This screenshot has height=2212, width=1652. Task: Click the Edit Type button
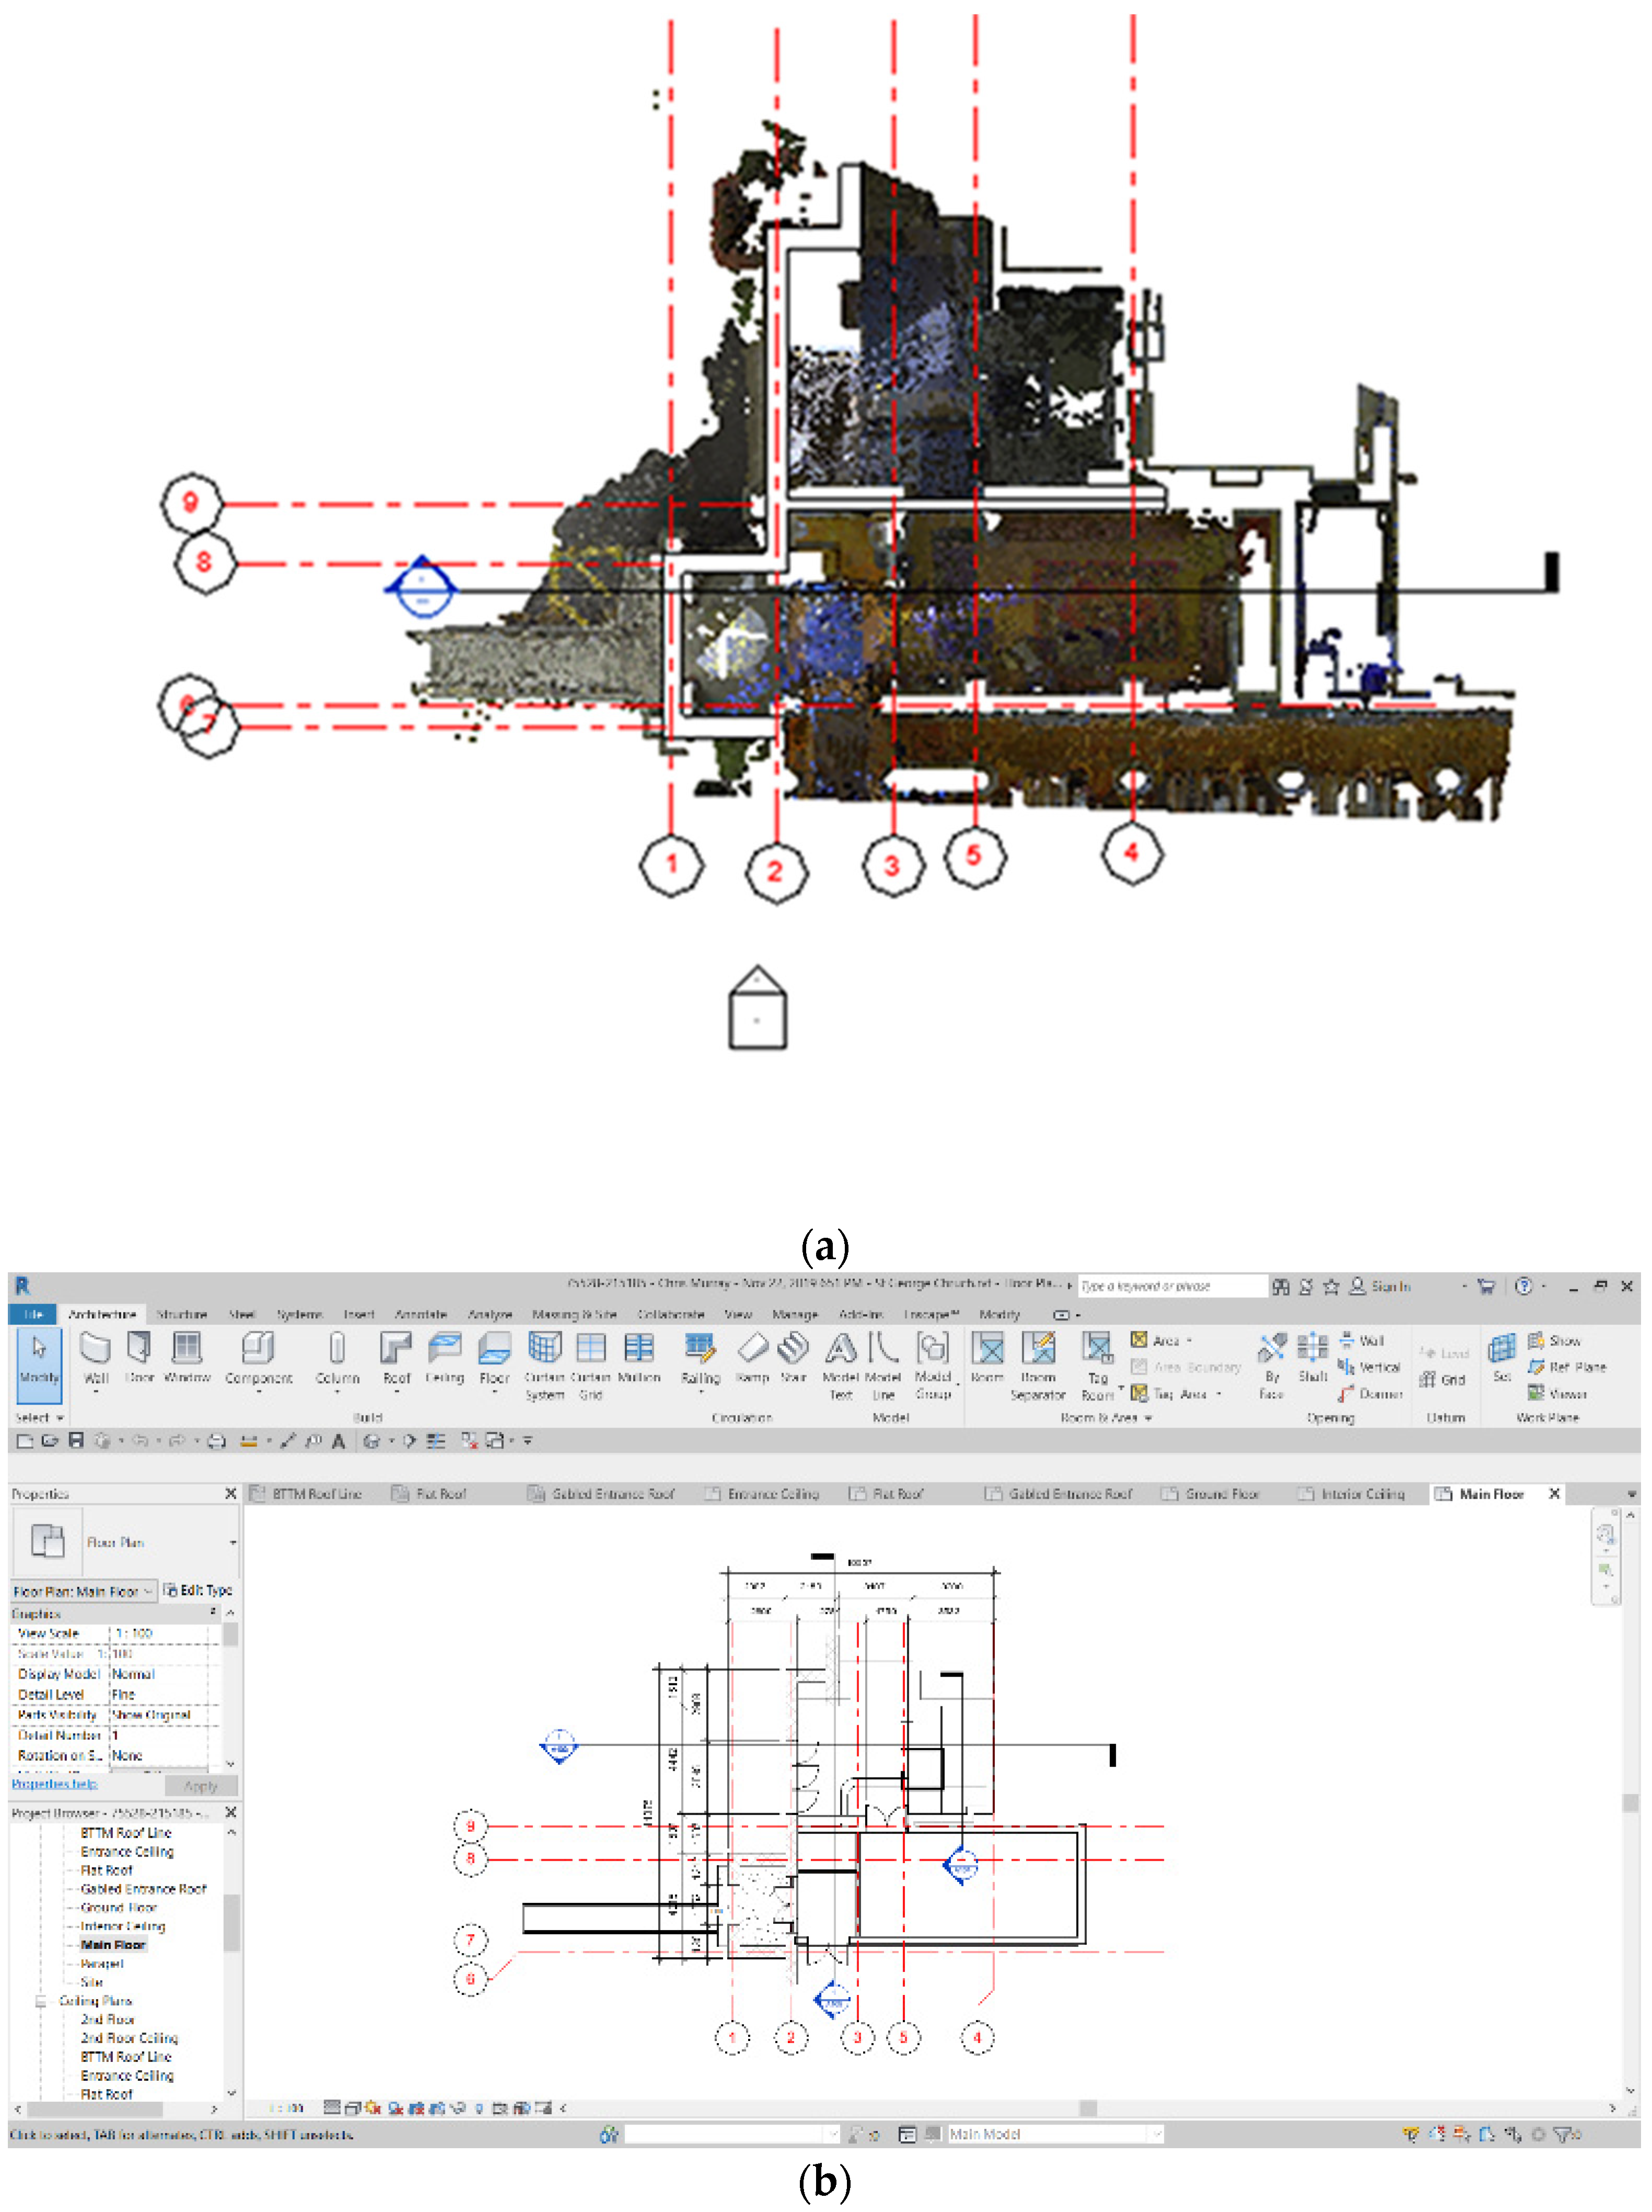click(x=198, y=1590)
